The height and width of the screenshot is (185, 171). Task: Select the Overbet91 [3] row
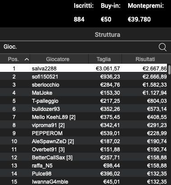[x=84, y=150]
